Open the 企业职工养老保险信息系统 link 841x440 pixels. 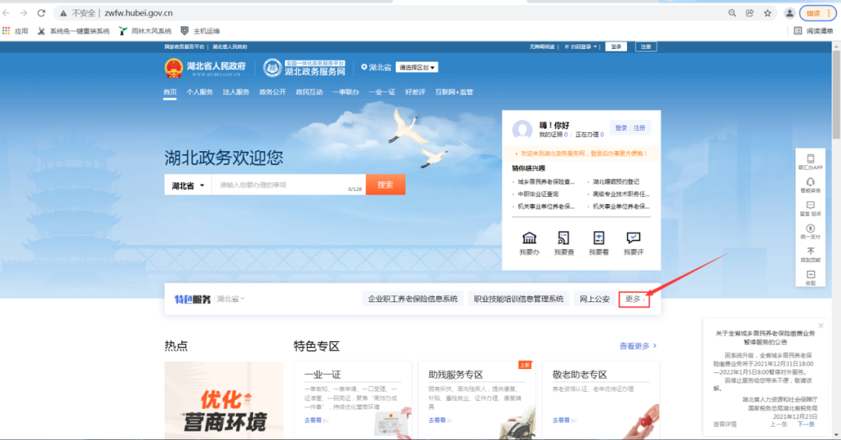coord(413,299)
